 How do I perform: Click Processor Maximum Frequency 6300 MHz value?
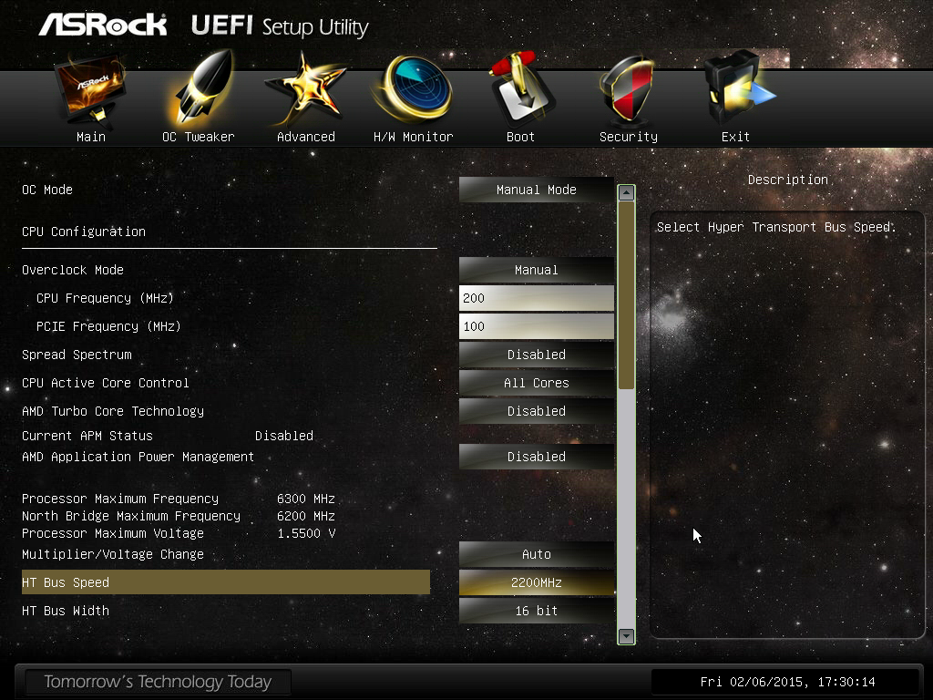point(306,499)
